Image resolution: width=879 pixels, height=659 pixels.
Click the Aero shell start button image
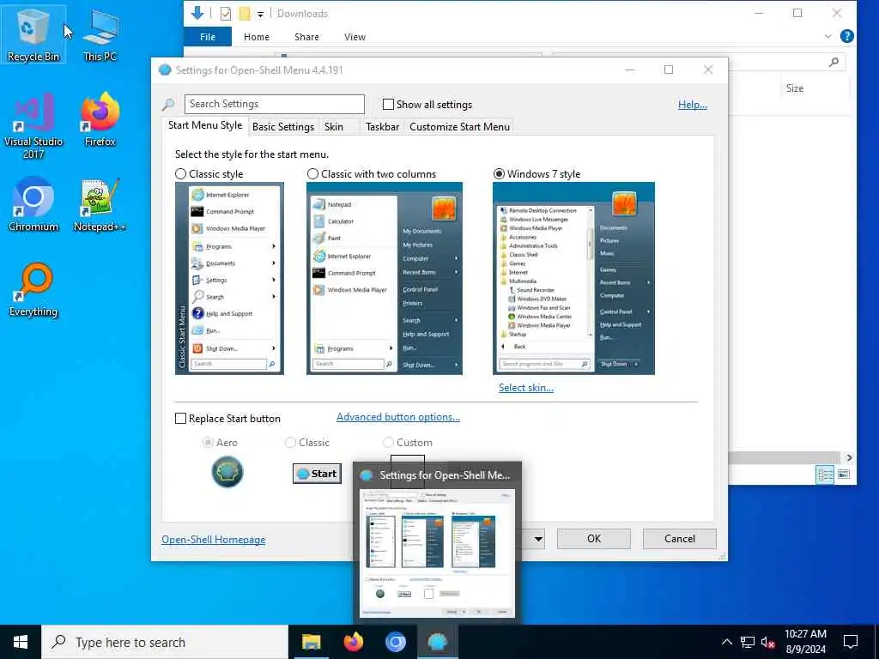[227, 472]
